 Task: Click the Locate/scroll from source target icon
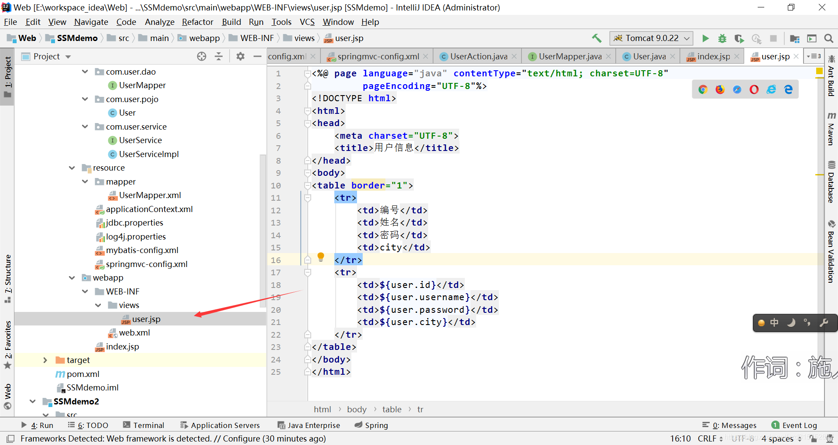coord(202,56)
